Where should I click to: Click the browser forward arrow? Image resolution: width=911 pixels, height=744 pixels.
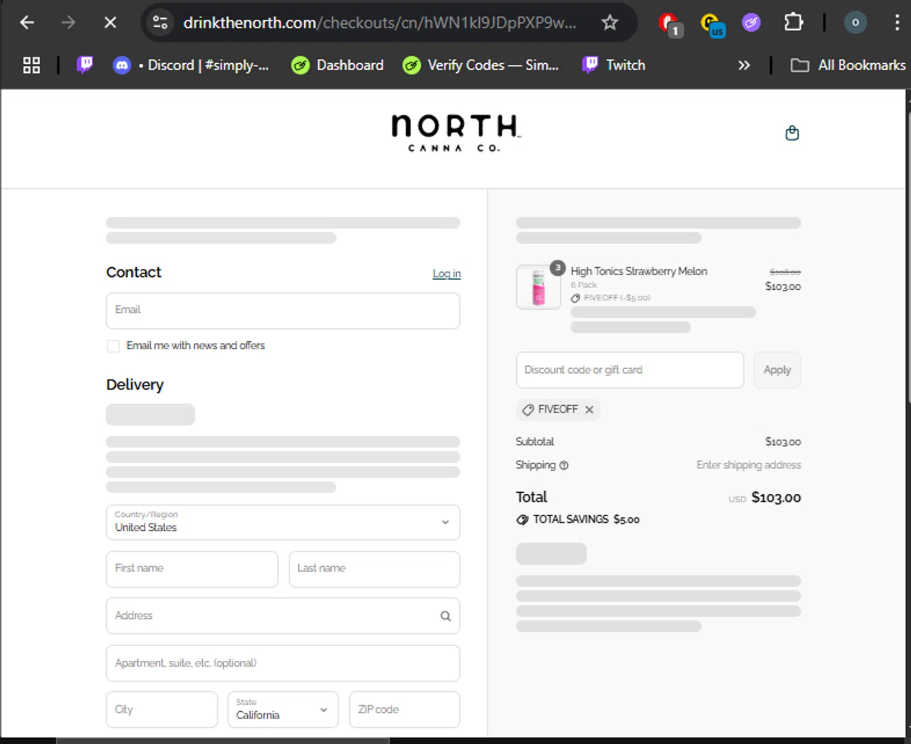point(68,23)
